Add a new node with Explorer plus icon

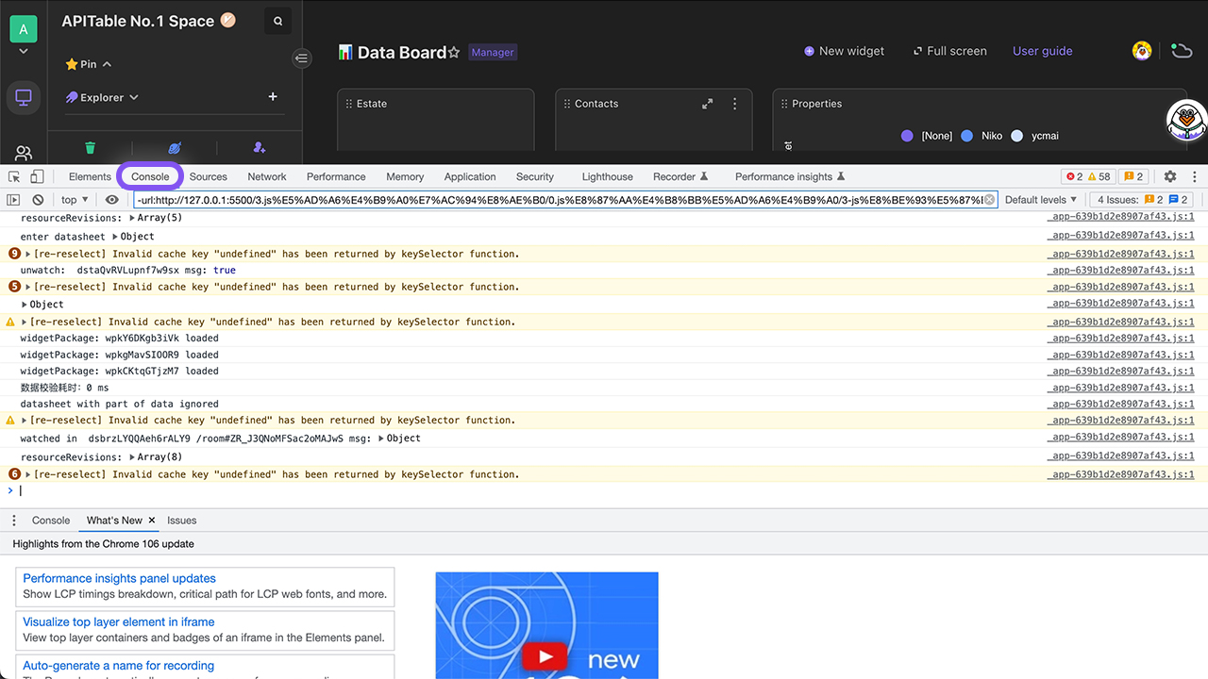[273, 96]
